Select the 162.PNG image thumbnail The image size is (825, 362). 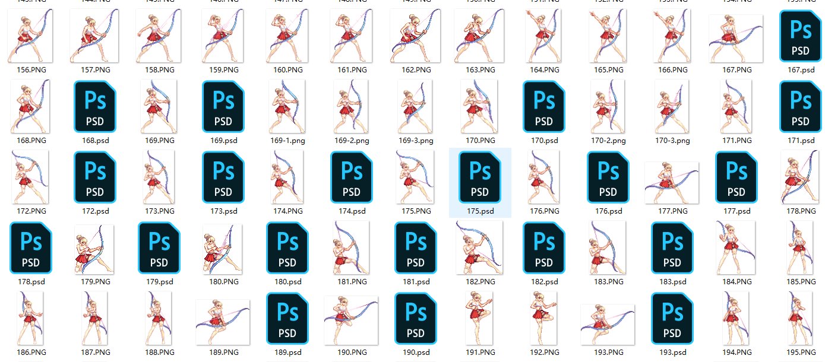point(416,37)
